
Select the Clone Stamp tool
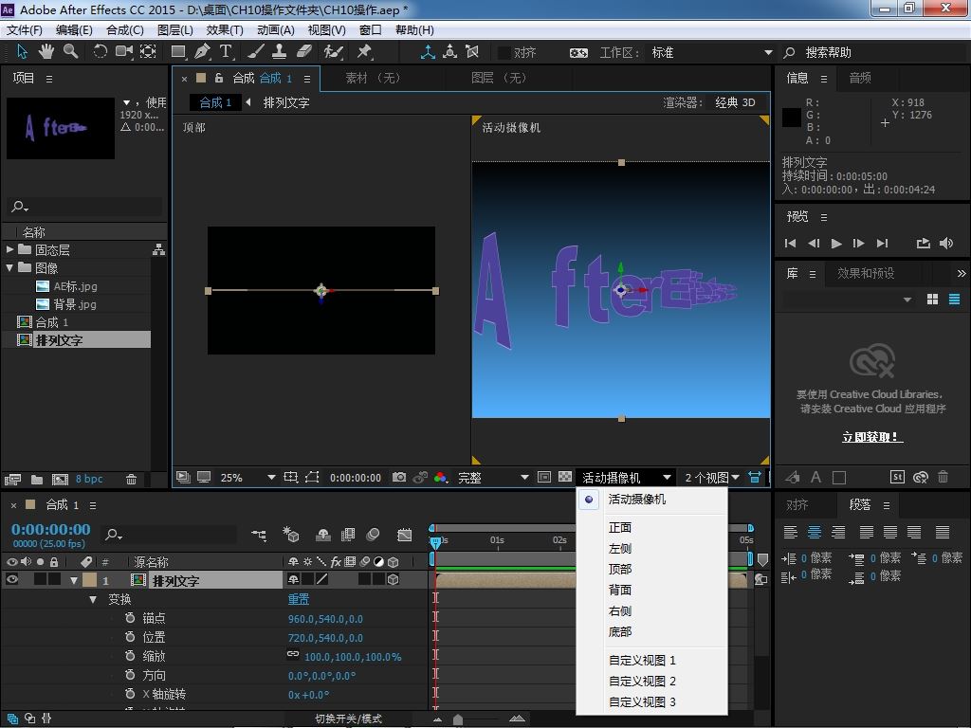[x=280, y=51]
